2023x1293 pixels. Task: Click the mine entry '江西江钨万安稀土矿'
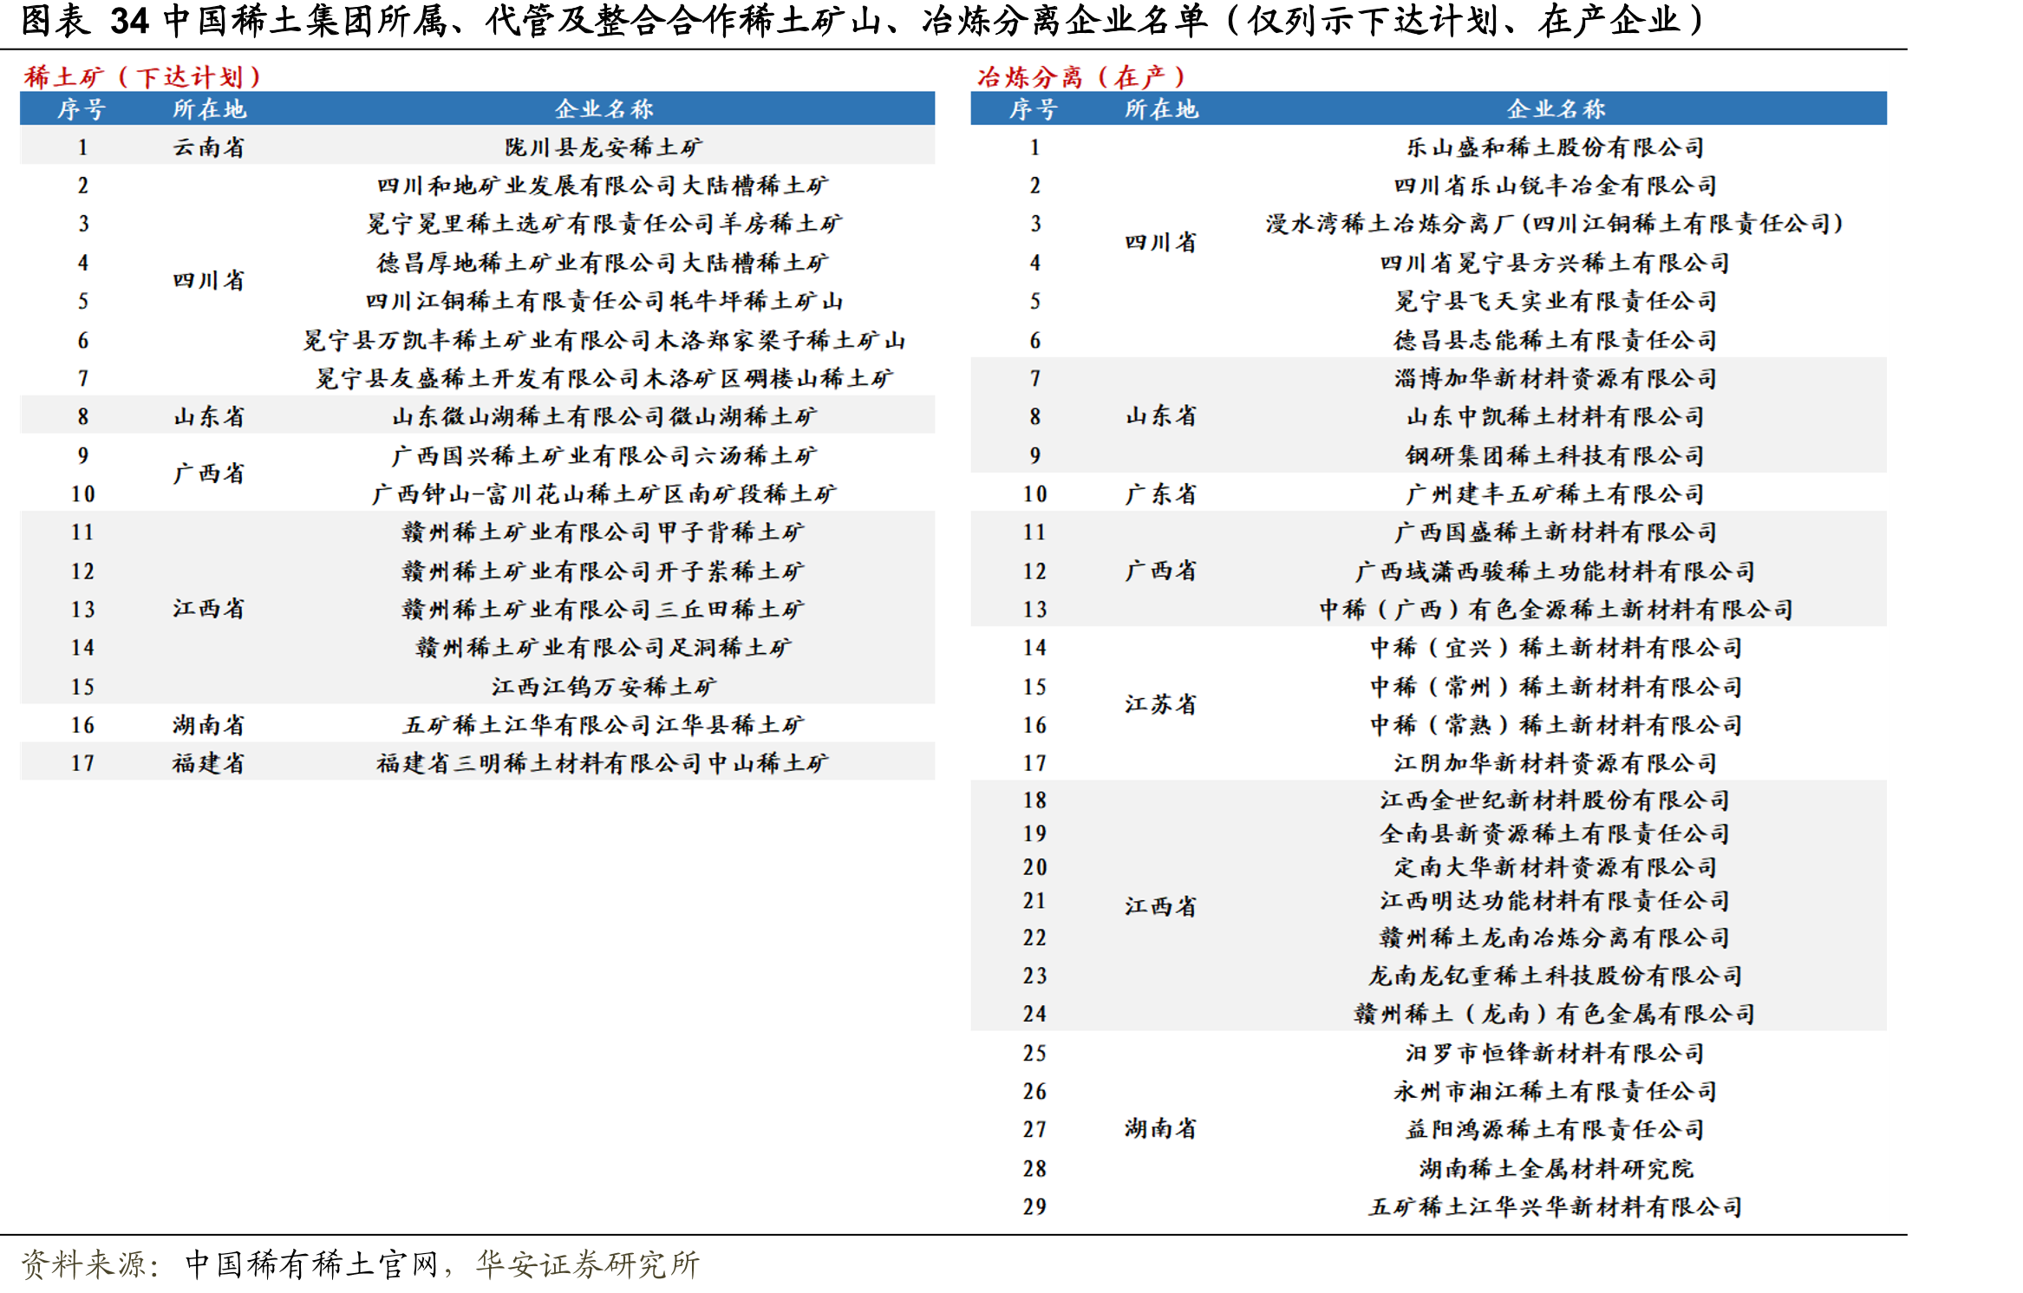pos(604,686)
